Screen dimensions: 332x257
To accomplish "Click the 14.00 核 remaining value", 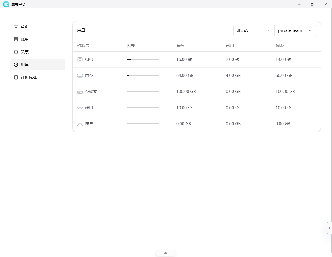I will pos(283,59).
